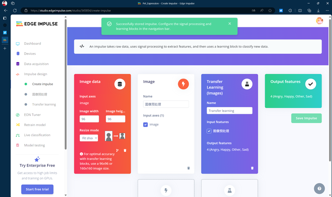Add a learning block placeholder
The image size is (332, 197).
pyautogui.click(x=230, y=188)
